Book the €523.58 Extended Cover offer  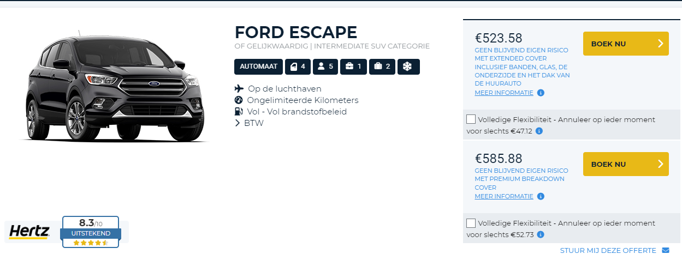tap(626, 44)
